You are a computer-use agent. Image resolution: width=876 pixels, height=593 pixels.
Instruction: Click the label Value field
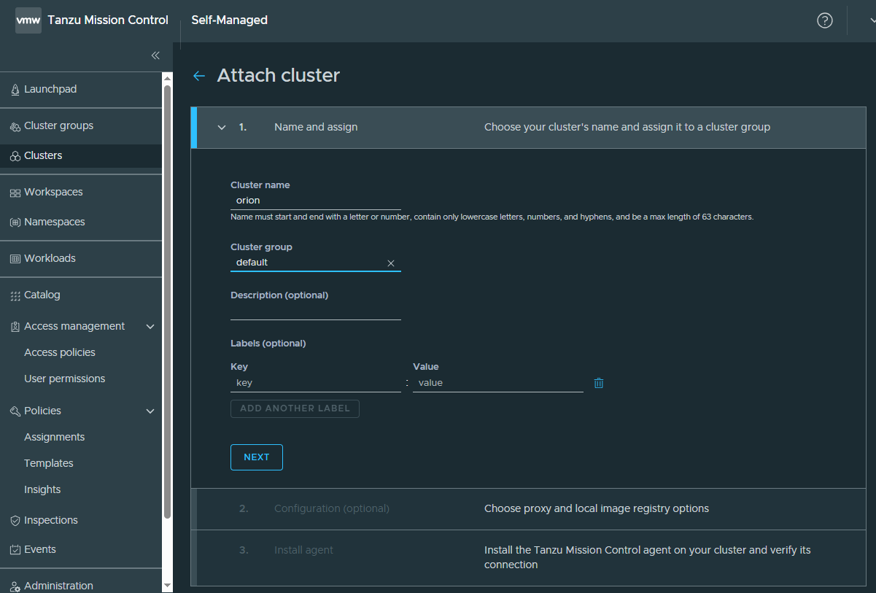coord(498,383)
